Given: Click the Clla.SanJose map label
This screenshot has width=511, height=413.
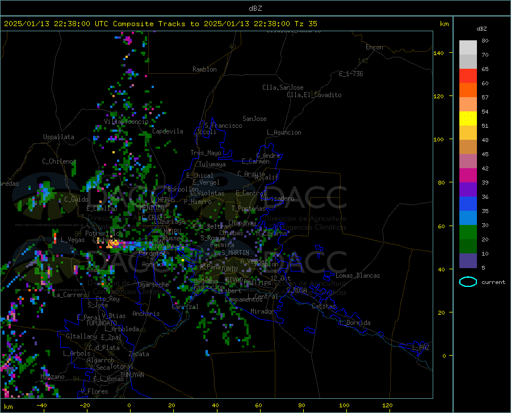Looking at the screenshot, I should [x=283, y=87].
